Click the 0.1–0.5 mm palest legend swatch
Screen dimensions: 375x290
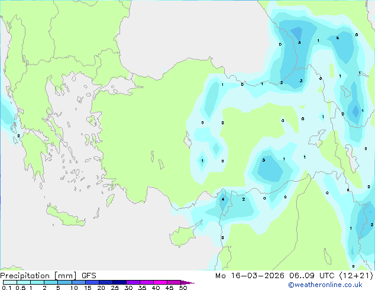point(10,282)
